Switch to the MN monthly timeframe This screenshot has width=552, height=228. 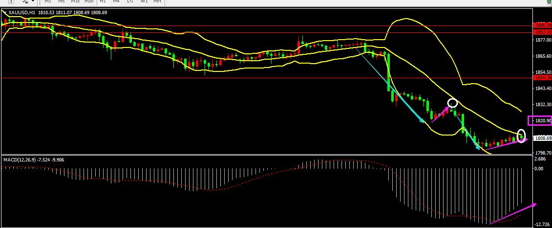(x=157, y=2)
